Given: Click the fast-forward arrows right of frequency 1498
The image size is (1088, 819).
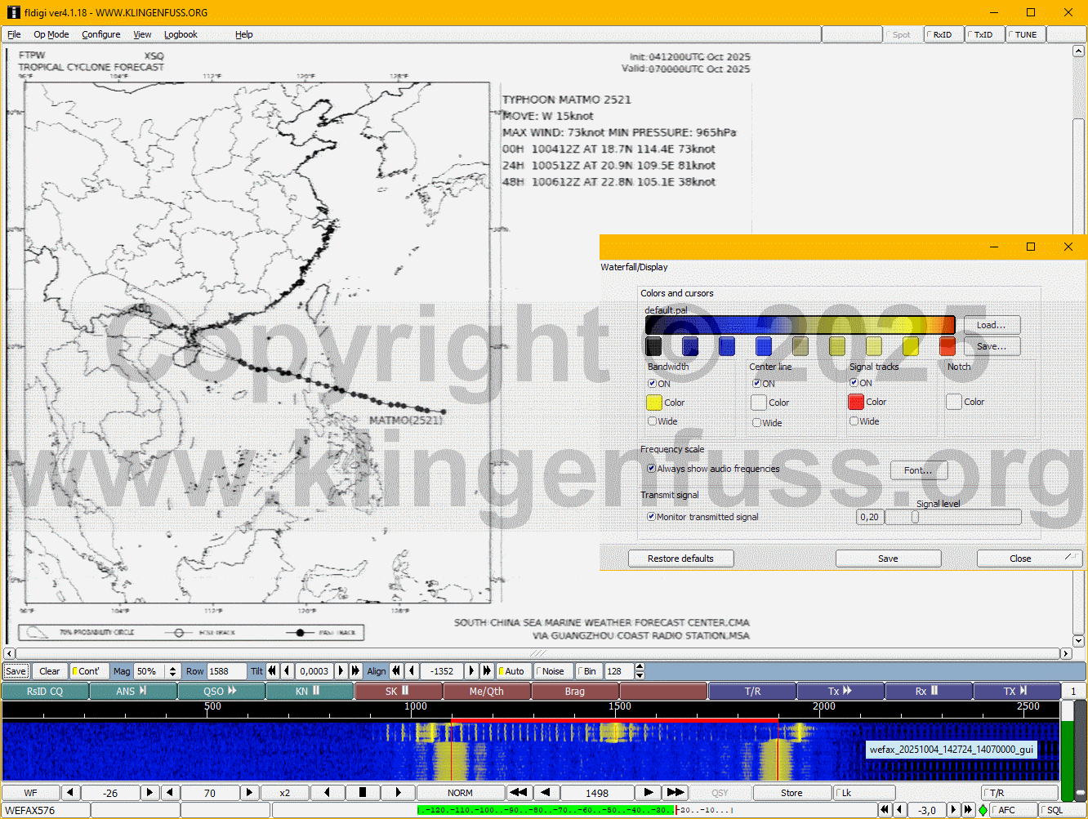Looking at the screenshot, I should point(675,793).
